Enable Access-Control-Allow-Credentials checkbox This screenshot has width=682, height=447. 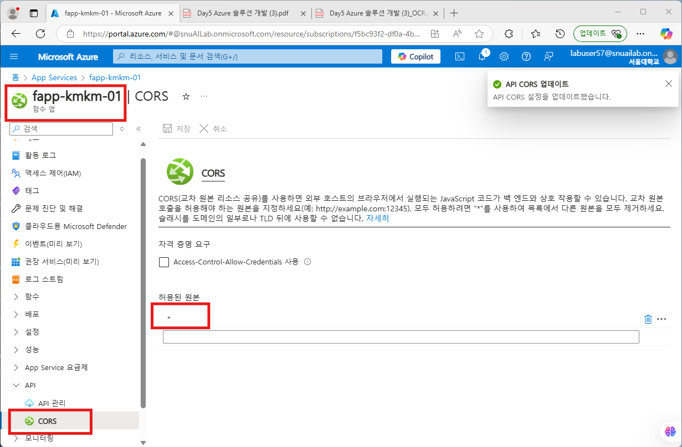click(164, 262)
